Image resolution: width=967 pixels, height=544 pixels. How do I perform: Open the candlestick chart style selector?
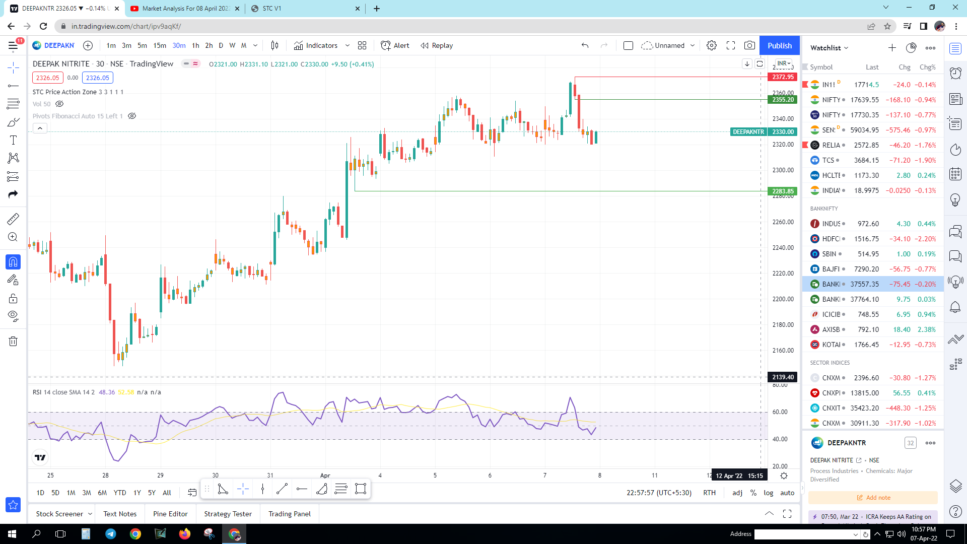click(x=274, y=45)
